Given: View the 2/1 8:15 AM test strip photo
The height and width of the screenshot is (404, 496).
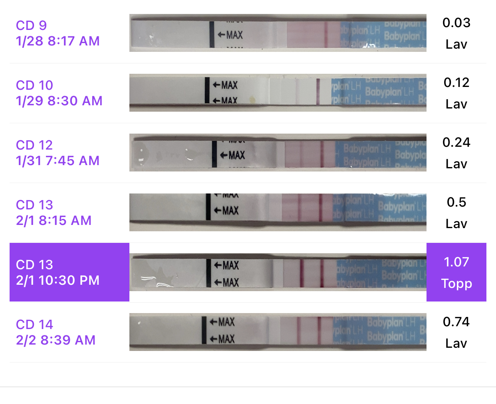Looking at the screenshot, I should click(x=278, y=213).
